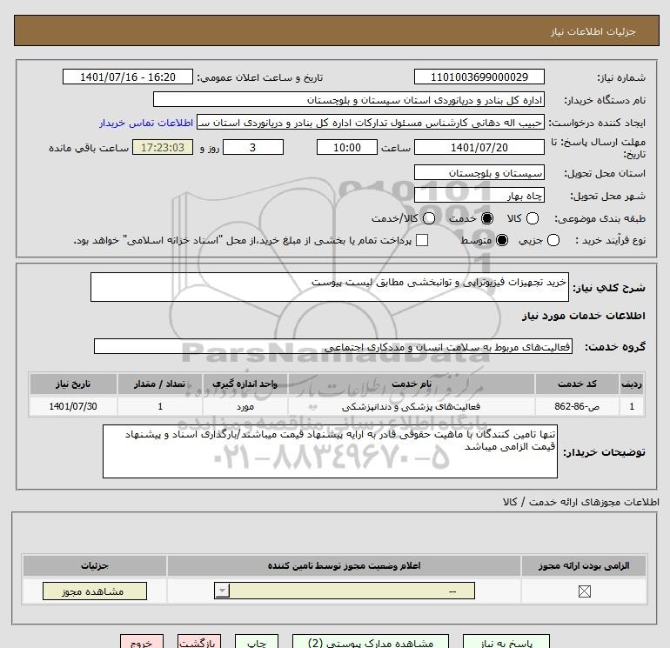The width and height of the screenshot is (670, 648).
Task: Click remaining time countdown 17:23:03
Action: pyautogui.click(x=163, y=147)
